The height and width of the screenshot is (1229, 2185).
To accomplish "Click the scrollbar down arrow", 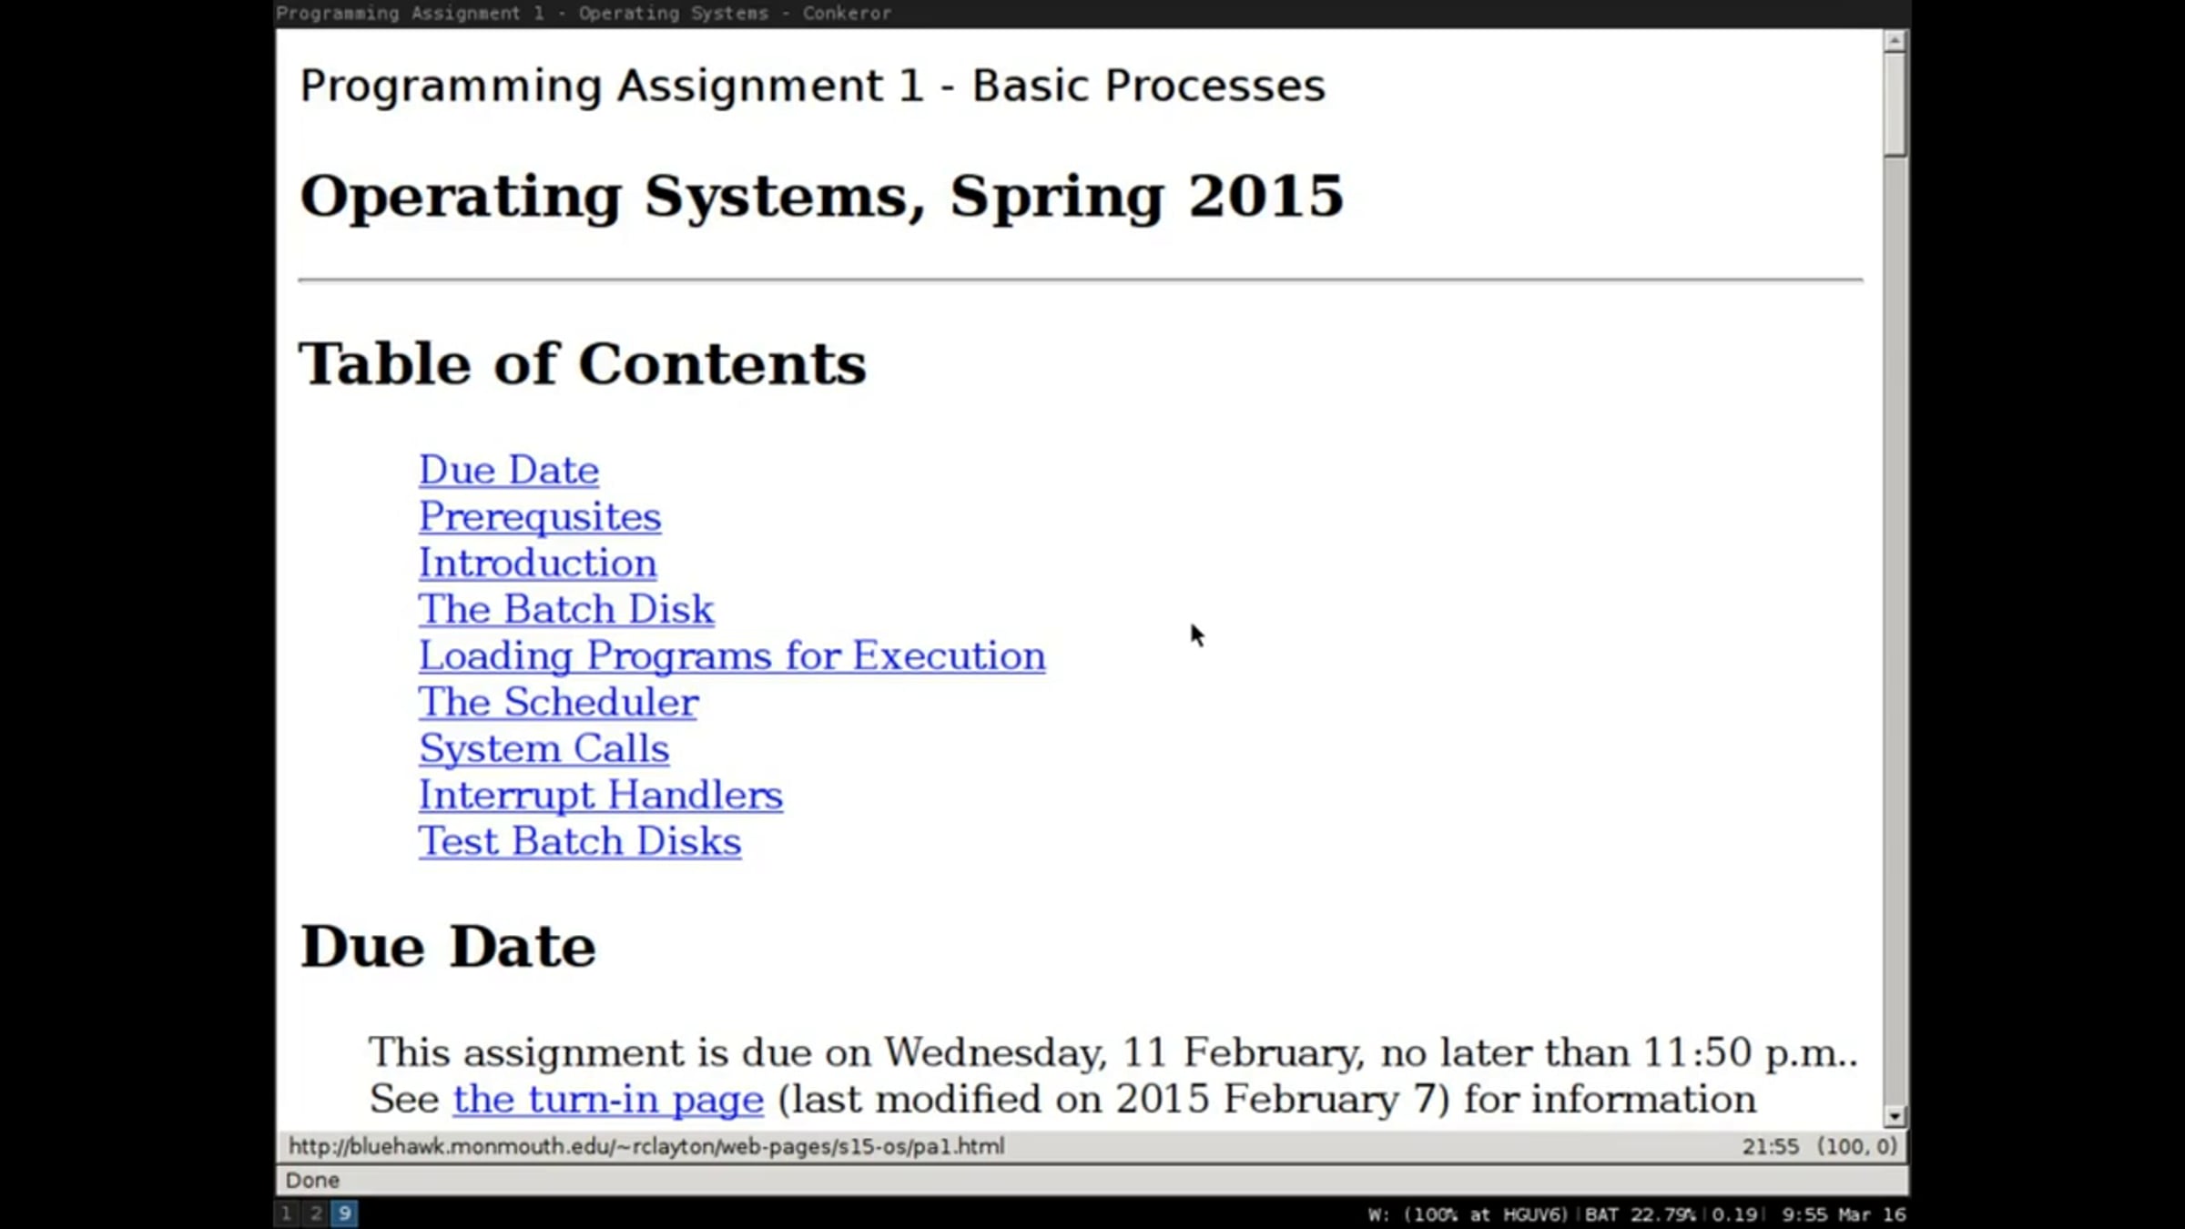I will 1895,1115.
